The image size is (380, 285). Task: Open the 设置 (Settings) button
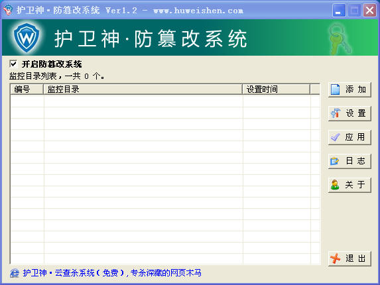pos(349,113)
